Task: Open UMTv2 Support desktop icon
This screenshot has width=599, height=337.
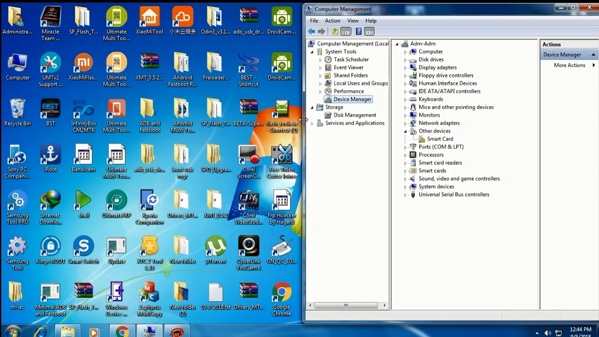Action: (x=51, y=70)
